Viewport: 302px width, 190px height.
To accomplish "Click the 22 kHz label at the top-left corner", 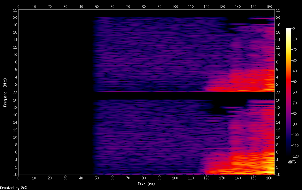I will pos(15,10).
